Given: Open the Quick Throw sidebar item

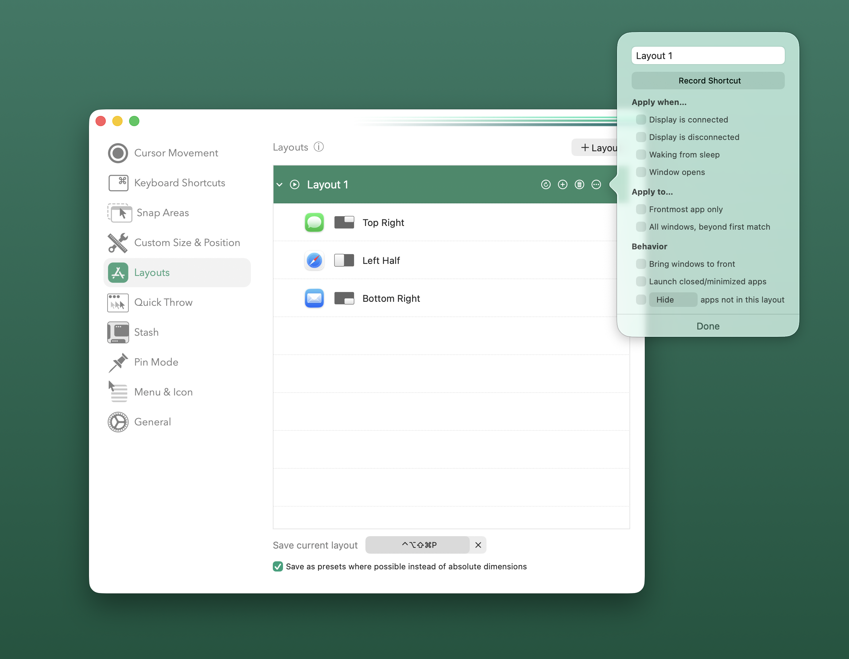Looking at the screenshot, I should [x=177, y=303].
